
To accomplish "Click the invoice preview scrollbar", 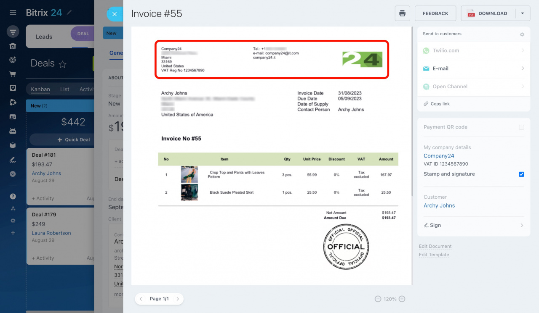I will click(x=412, y=111).
